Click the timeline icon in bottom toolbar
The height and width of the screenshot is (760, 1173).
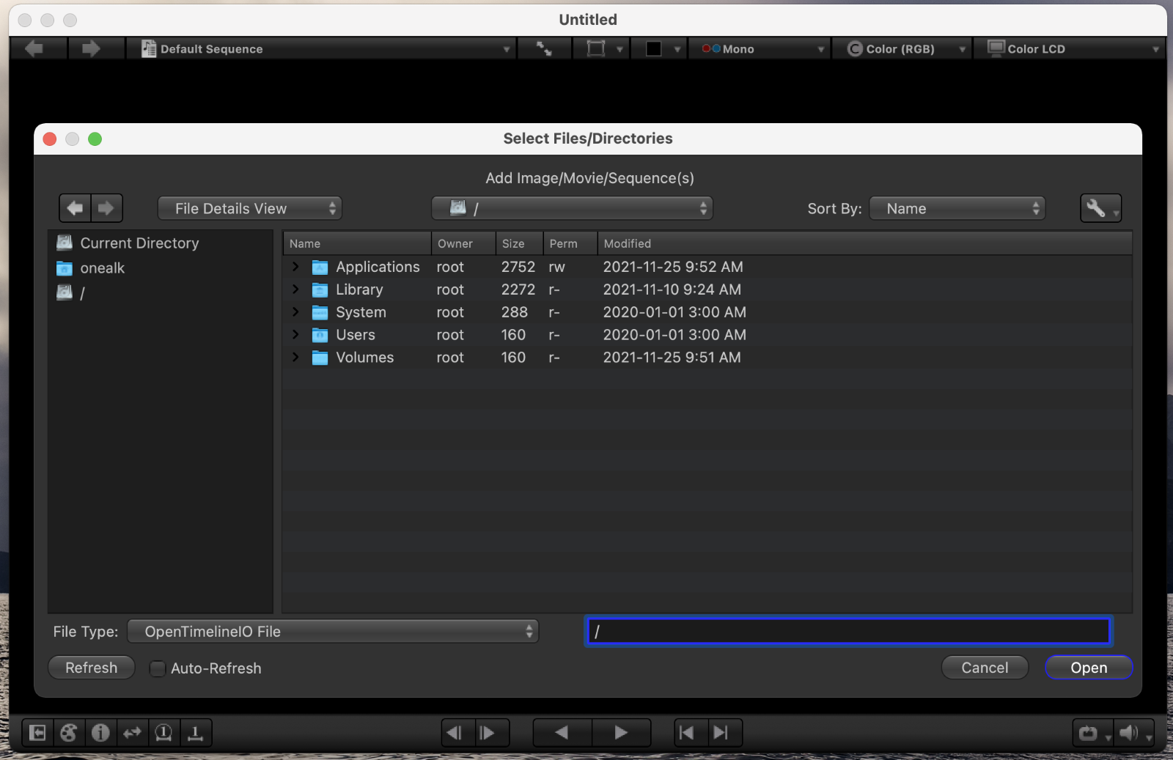(195, 732)
